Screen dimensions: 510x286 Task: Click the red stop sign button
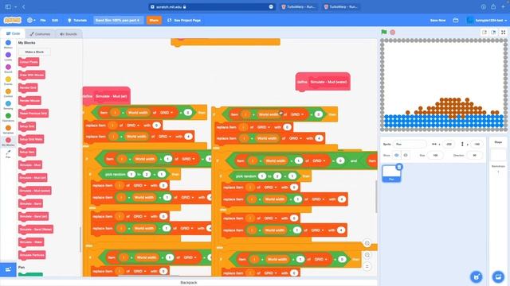tap(393, 32)
